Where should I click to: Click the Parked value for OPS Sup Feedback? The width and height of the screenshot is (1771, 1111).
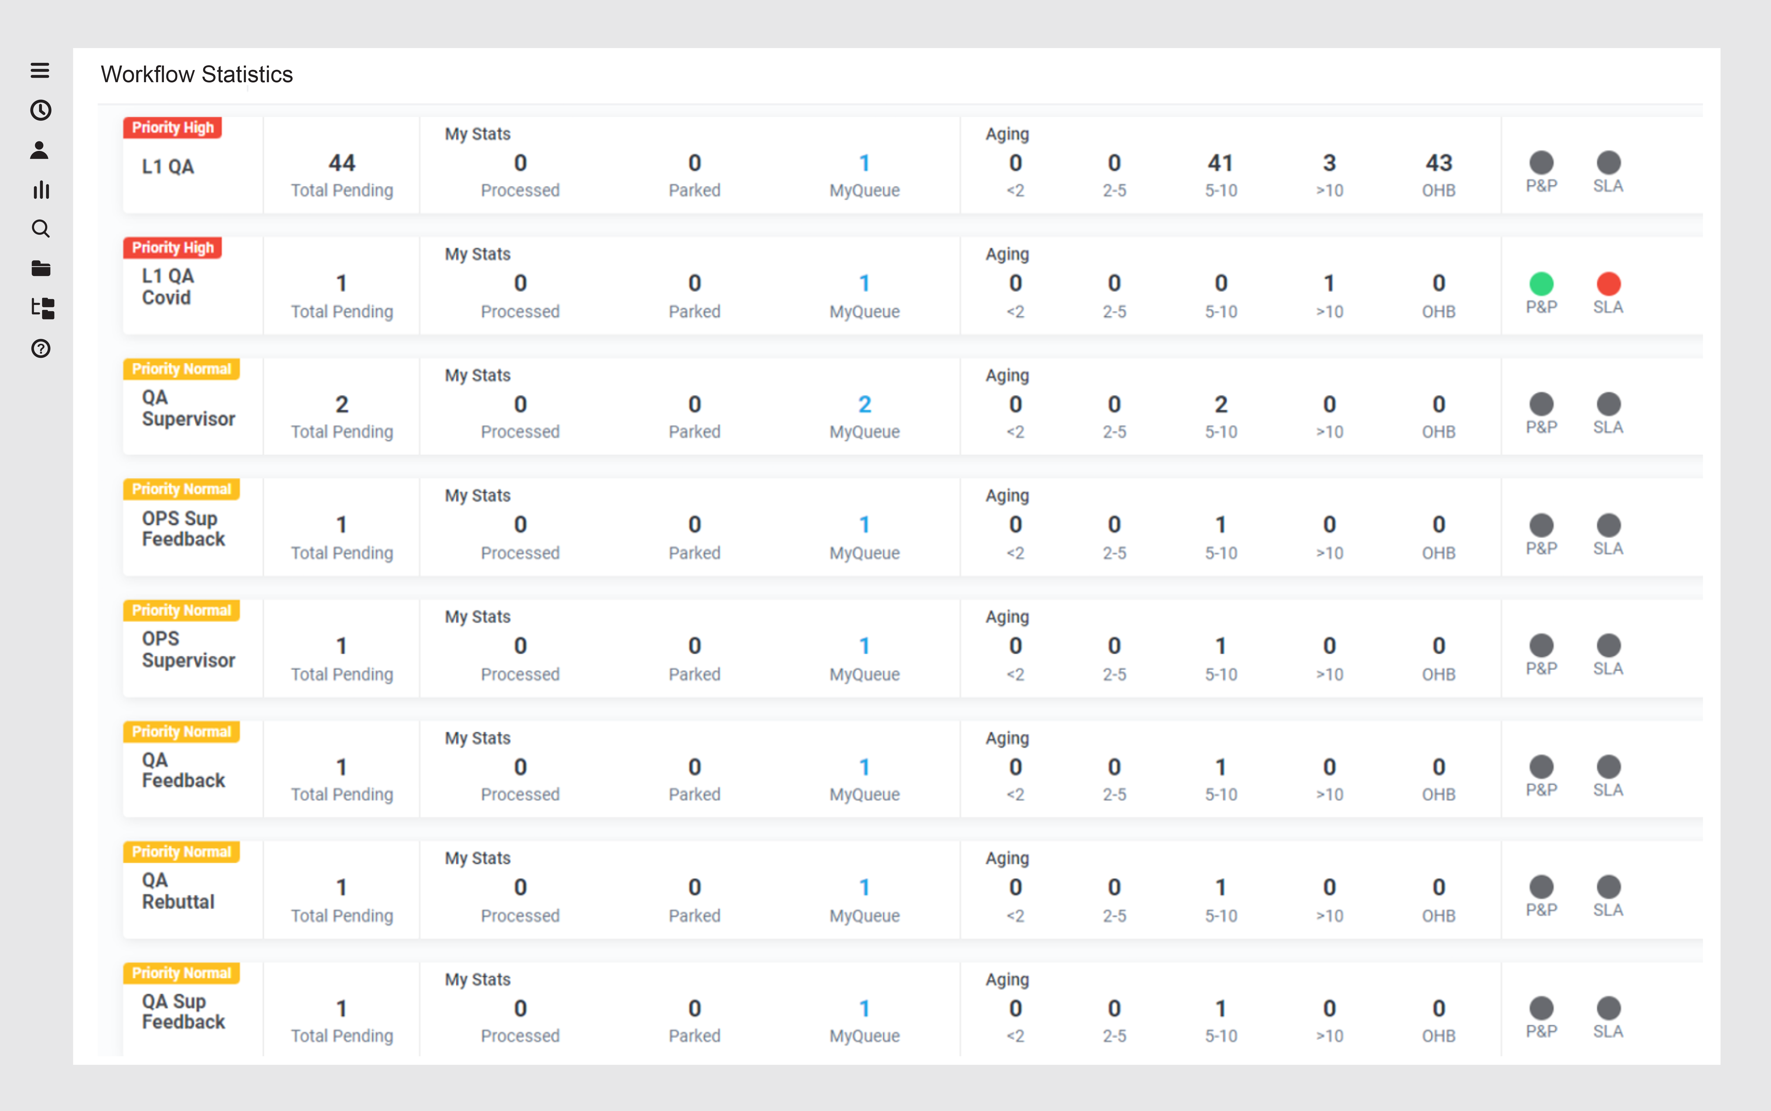695,525
